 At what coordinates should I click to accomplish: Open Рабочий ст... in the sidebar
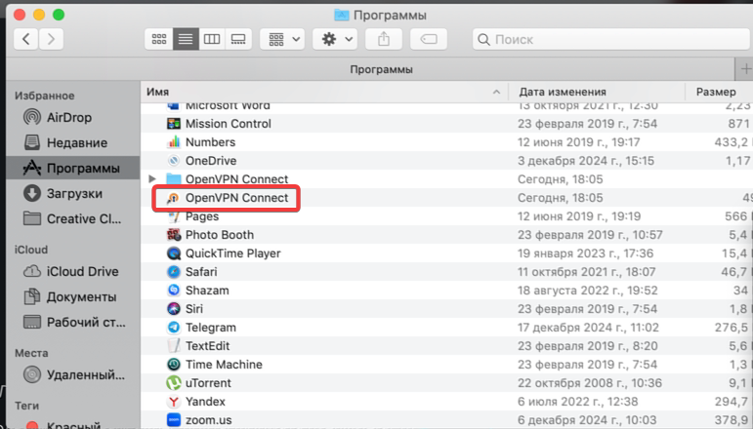[x=74, y=322]
